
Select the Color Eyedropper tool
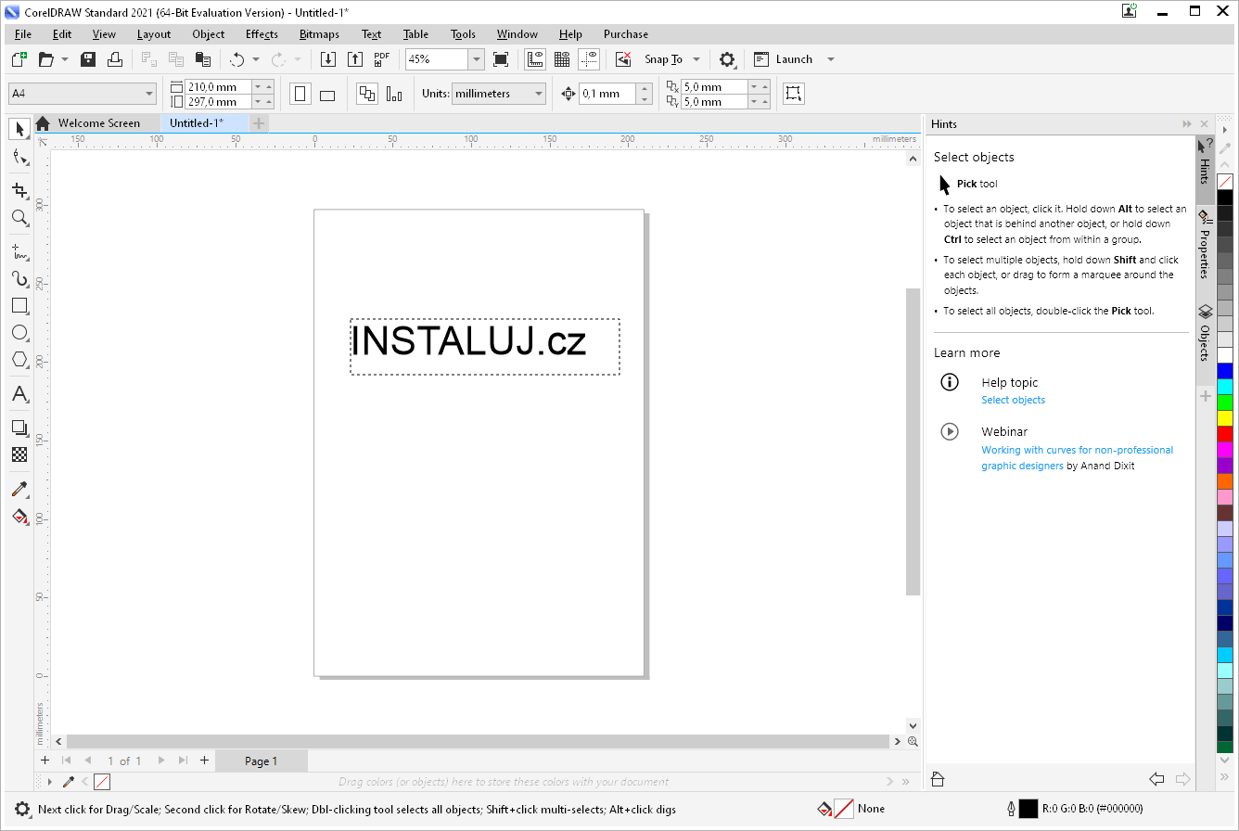click(19, 489)
